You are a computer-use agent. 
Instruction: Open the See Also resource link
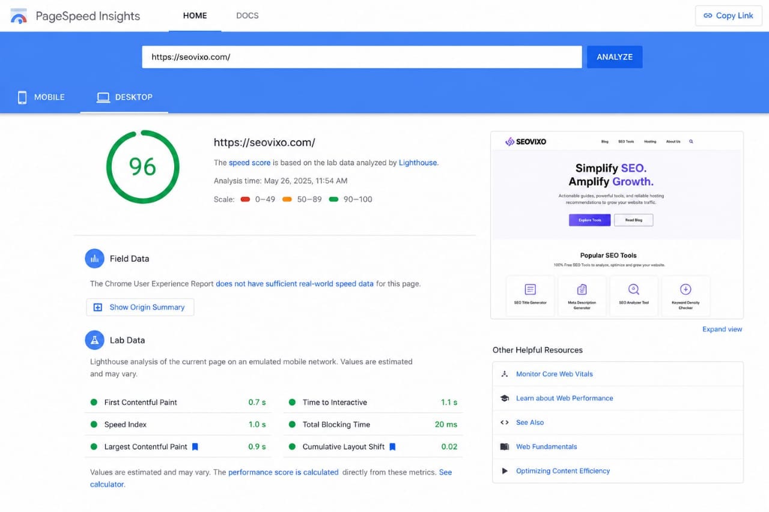point(530,423)
